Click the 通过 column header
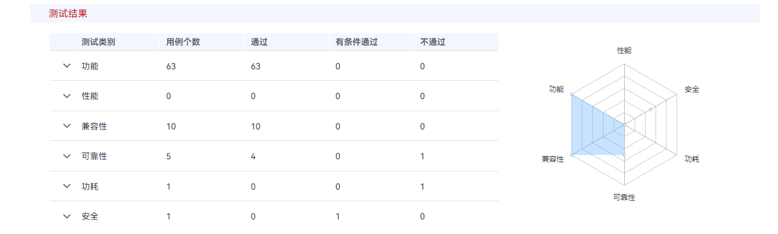The width and height of the screenshot is (778, 234). [x=260, y=42]
